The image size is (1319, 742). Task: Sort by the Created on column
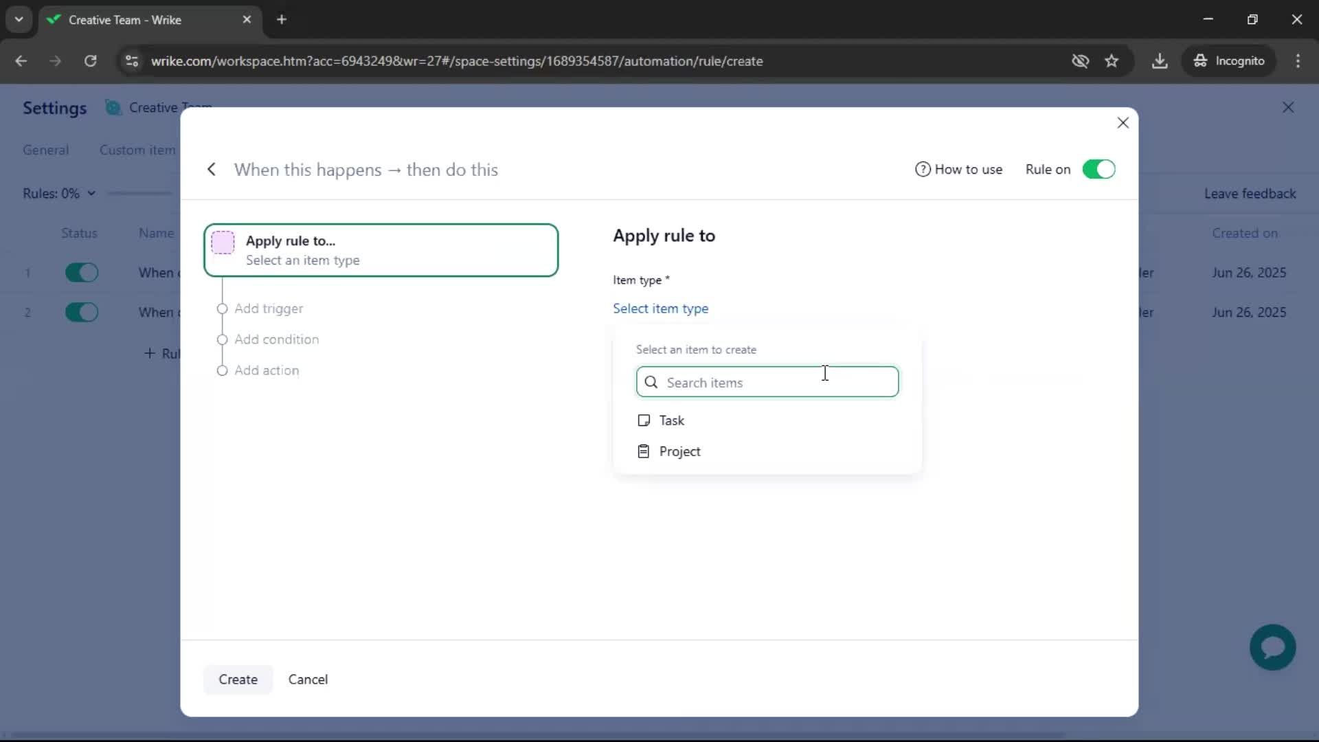(1244, 233)
